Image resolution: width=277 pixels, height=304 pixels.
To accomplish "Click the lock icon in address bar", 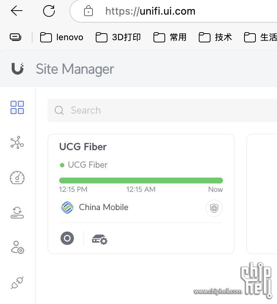I will [x=88, y=11].
